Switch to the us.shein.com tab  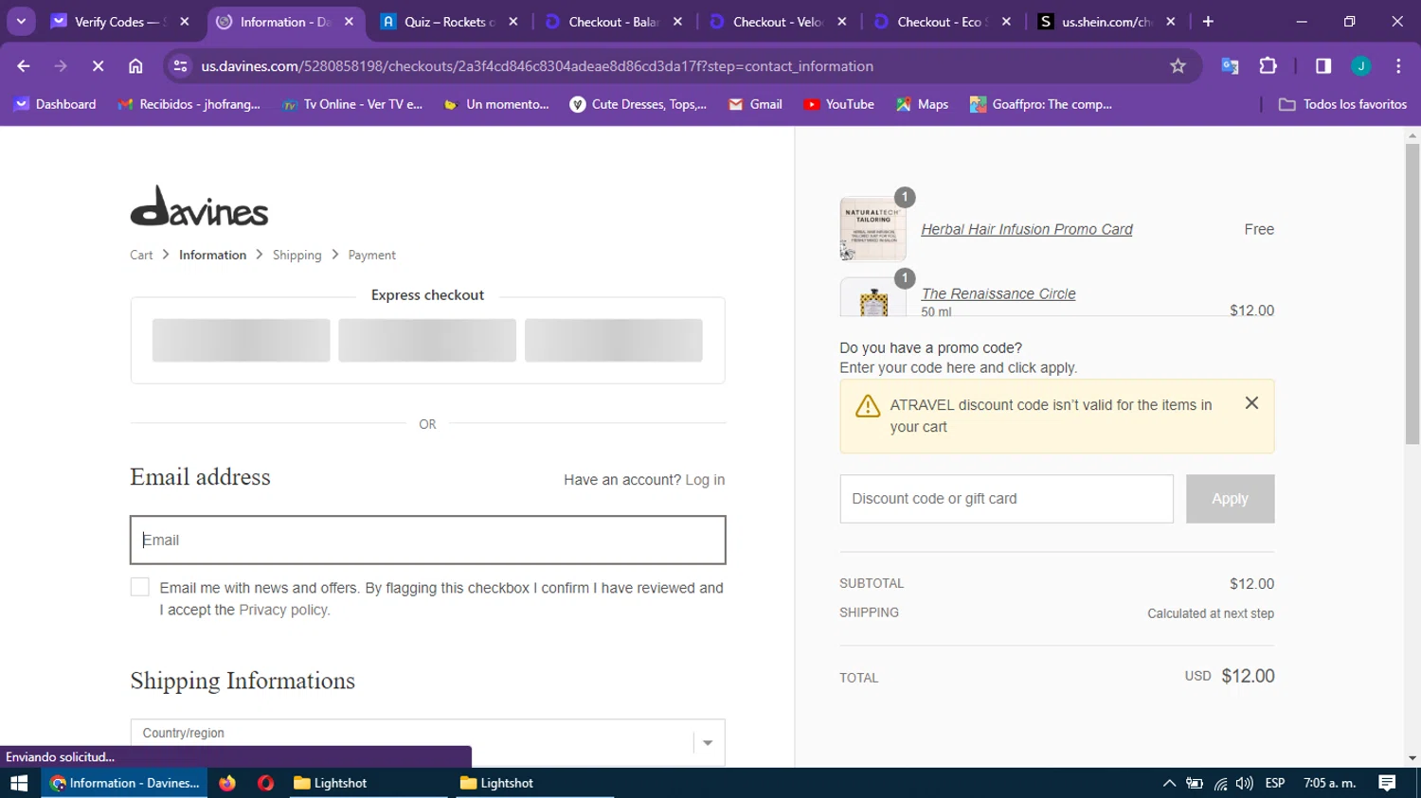pyautogui.click(x=1106, y=22)
